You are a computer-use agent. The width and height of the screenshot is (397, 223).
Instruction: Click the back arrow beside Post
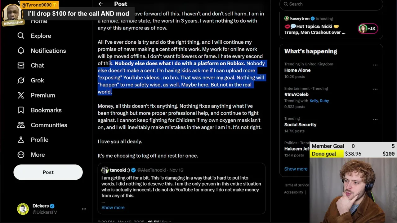(100, 4)
